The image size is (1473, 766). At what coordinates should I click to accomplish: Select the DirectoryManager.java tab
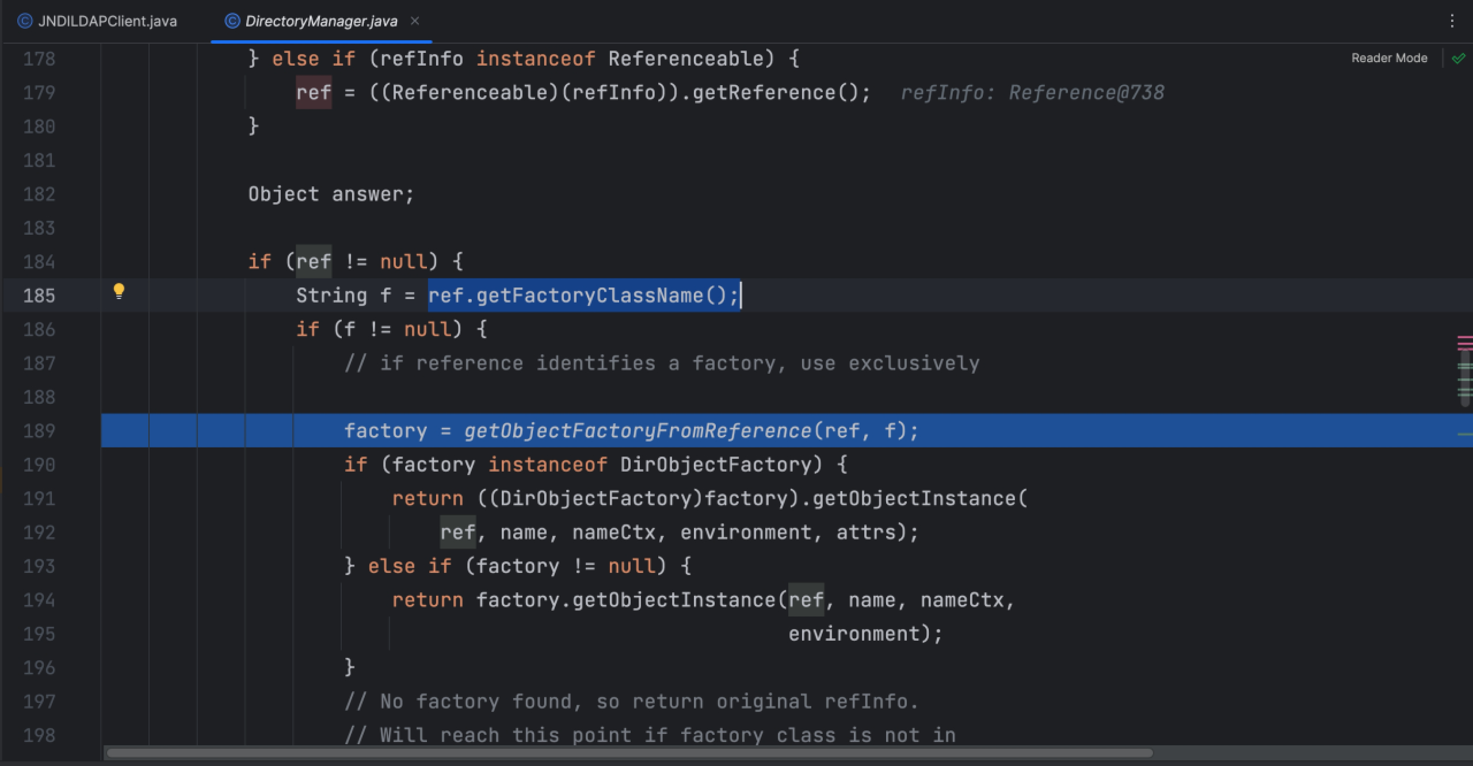tap(321, 21)
